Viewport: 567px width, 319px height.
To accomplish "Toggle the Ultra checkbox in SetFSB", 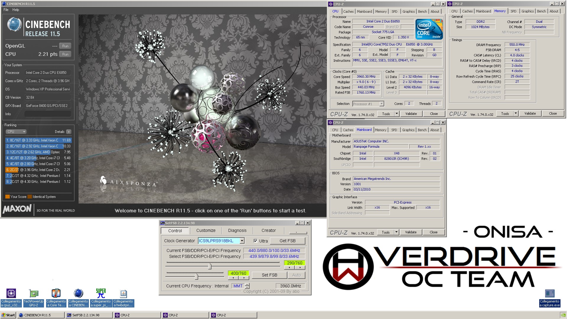I will click(255, 241).
